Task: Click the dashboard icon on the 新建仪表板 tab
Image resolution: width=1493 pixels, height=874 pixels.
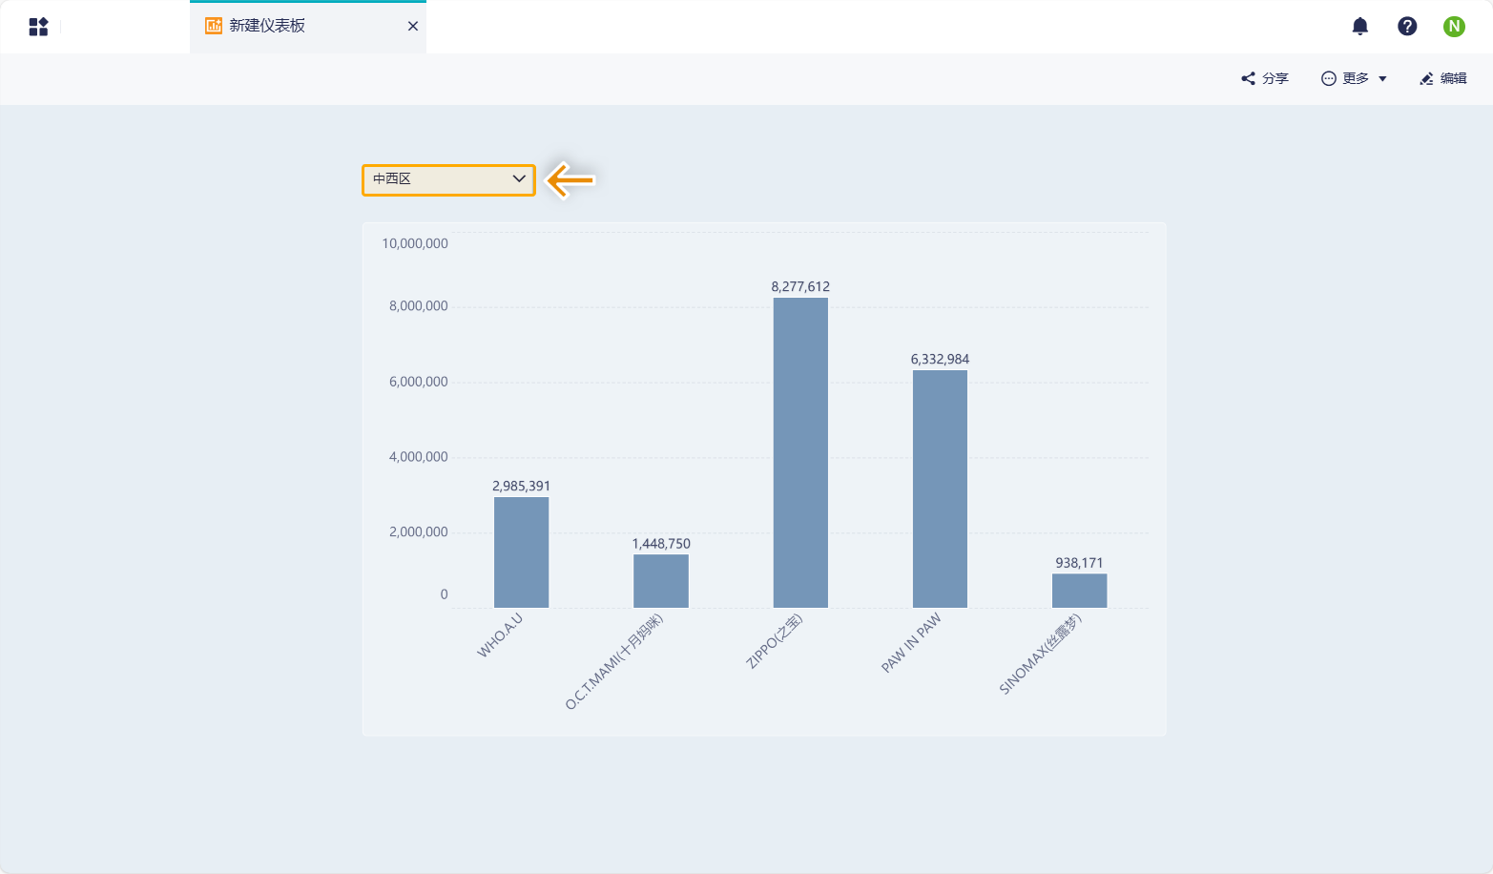Action: pos(214,26)
